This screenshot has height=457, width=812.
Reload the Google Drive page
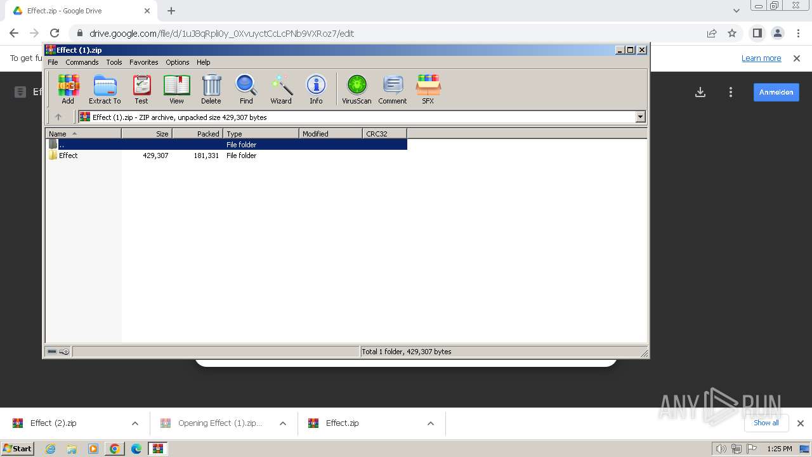pyautogui.click(x=55, y=33)
